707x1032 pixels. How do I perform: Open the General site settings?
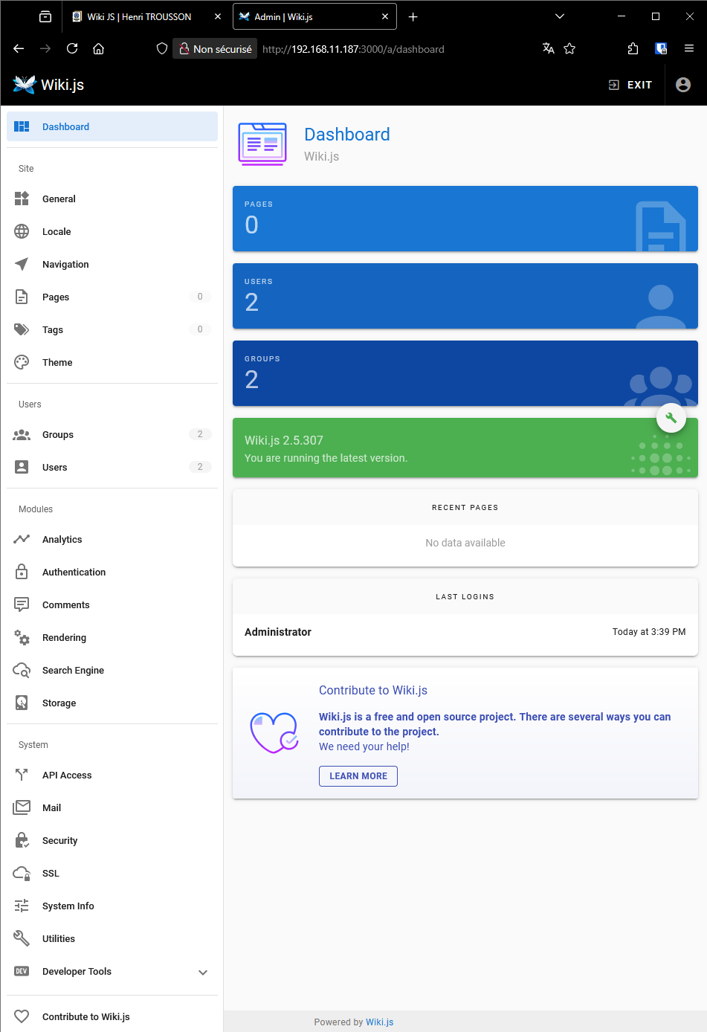coord(112,199)
